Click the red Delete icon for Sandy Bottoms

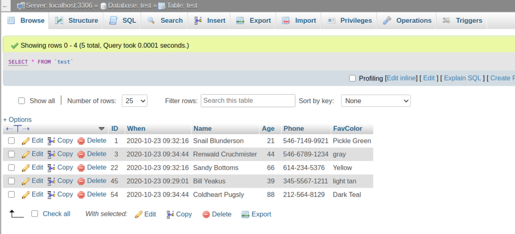click(x=81, y=168)
